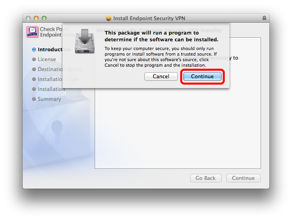Image resolution: width=292 pixels, height=220 pixels.
Task: Click the lock icon in title bar
Action: click(x=264, y=18)
